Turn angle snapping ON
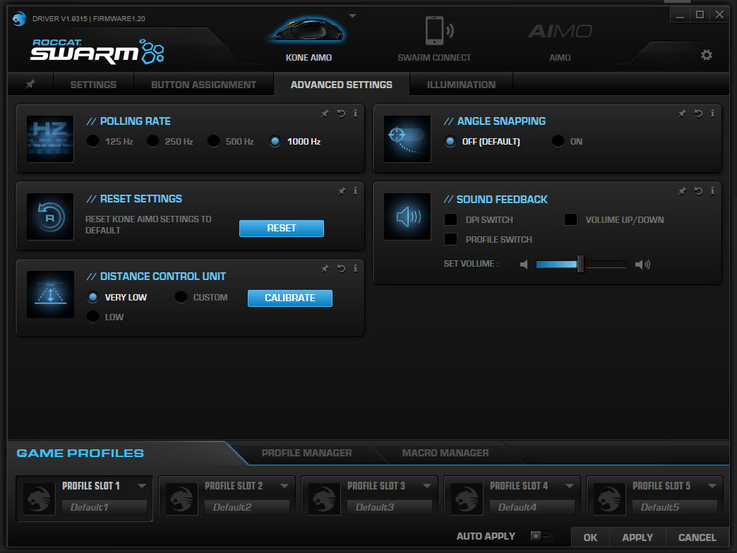 click(558, 141)
